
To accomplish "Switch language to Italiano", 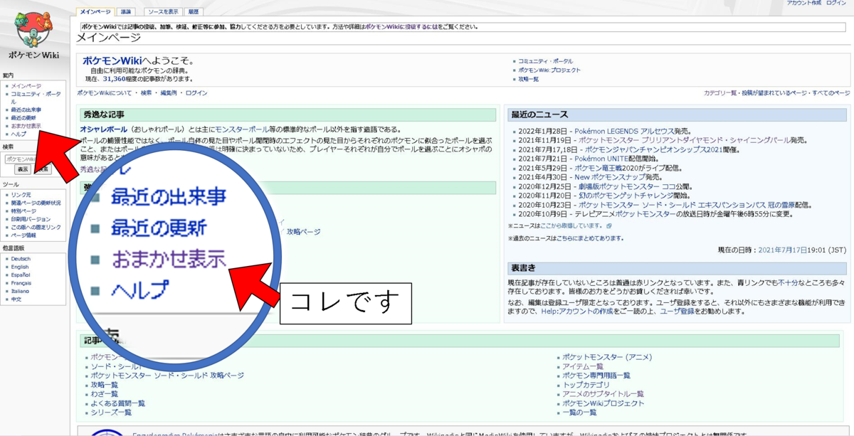I will click(x=20, y=291).
